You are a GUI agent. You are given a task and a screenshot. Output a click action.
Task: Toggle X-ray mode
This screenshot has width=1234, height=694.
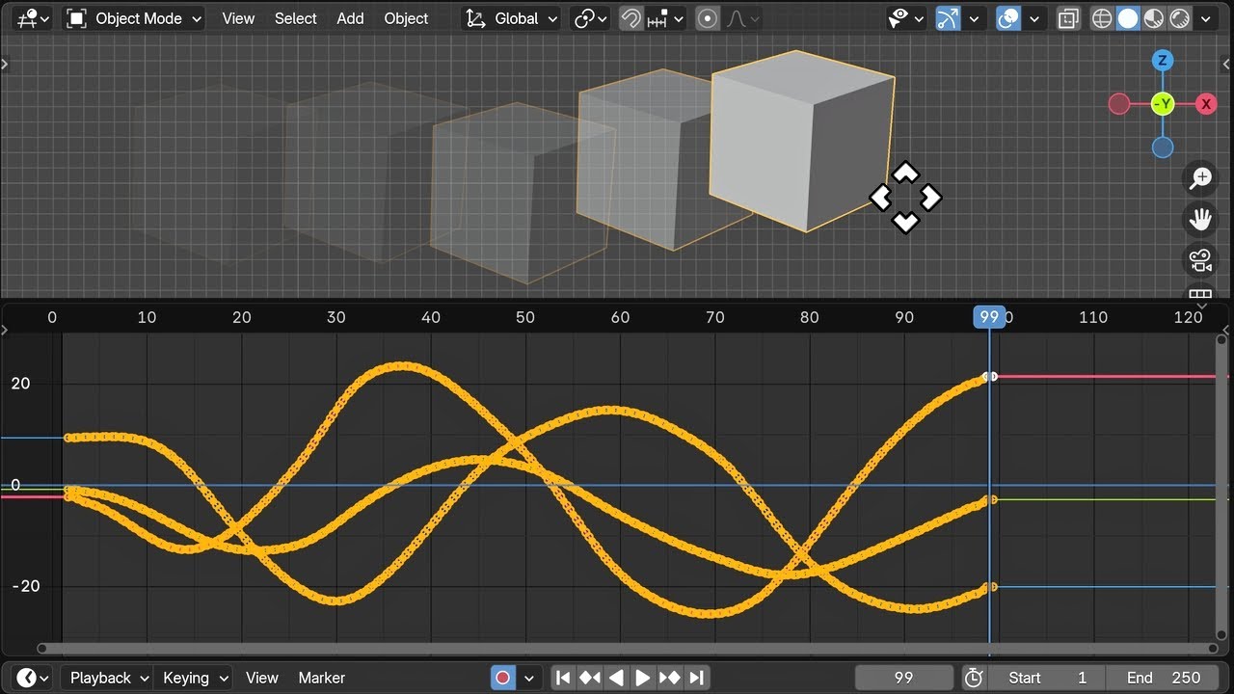[x=1068, y=18]
